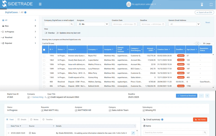This screenshot has height=136, width=216.
Task: Collapse the case detail panel arrow
Action: [207, 96]
